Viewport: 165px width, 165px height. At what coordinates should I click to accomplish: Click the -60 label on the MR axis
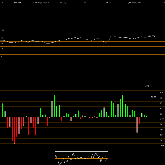point(161,135)
